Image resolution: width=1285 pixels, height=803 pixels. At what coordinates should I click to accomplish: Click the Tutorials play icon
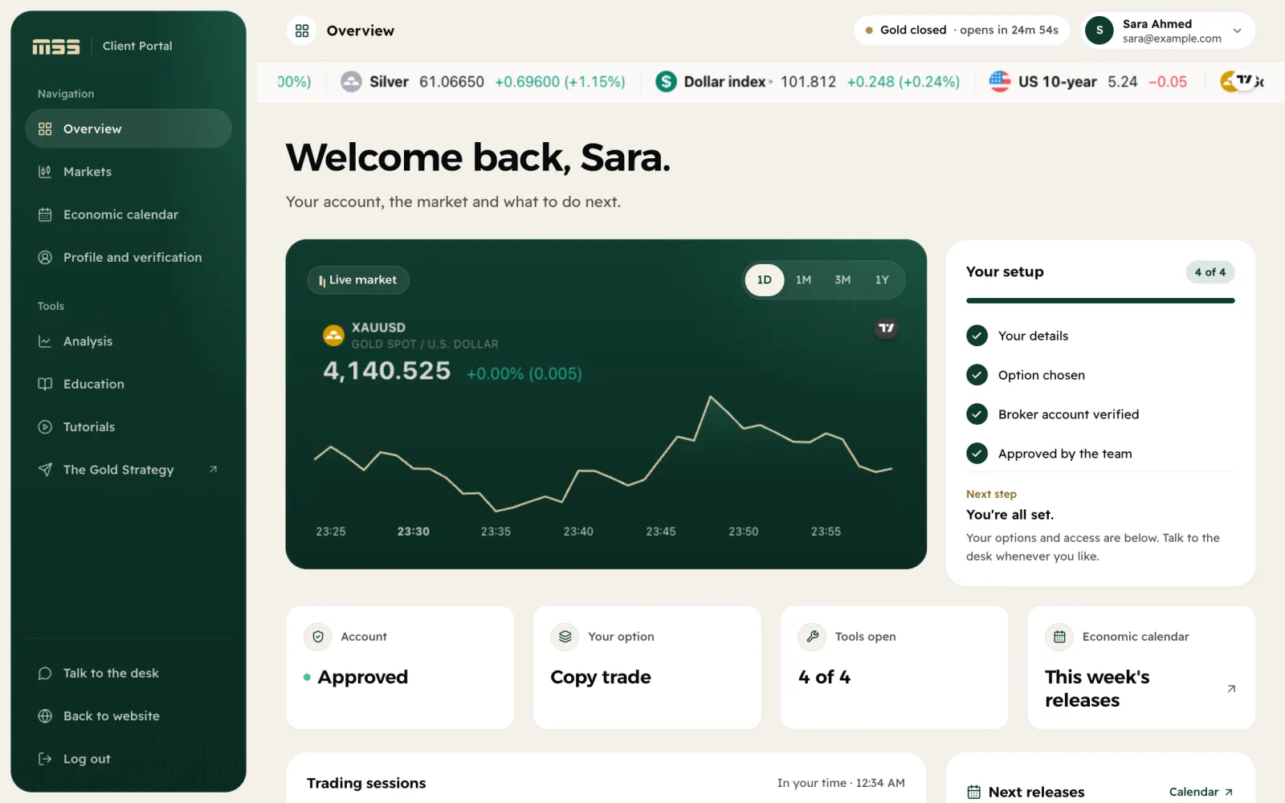[45, 426]
